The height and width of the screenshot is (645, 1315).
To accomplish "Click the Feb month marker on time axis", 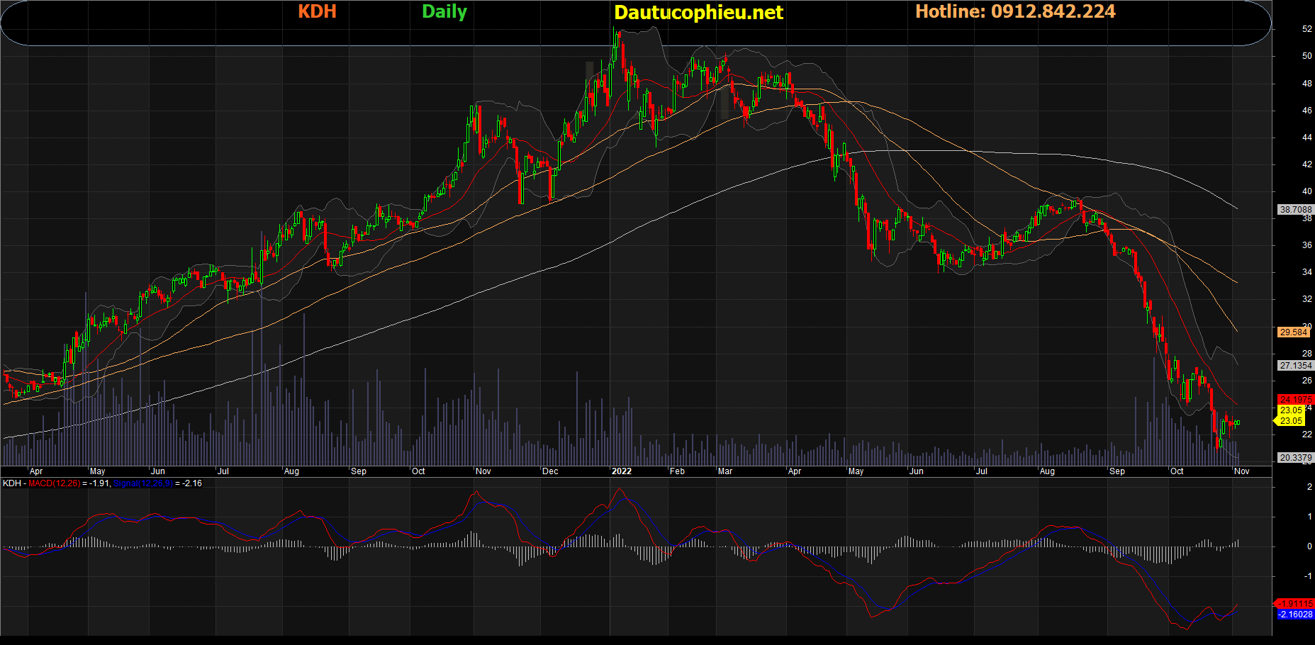I will click(678, 471).
